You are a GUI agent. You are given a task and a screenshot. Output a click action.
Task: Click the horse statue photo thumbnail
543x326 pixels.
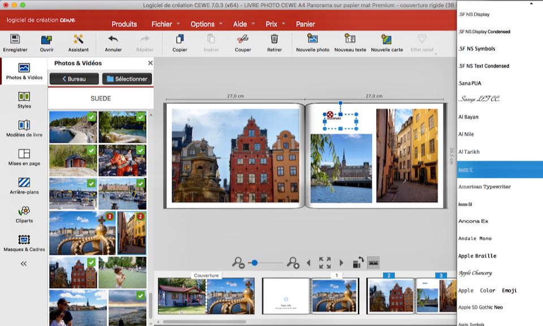tap(123, 160)
